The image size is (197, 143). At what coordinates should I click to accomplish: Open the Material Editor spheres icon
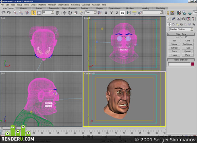point(179,13)
